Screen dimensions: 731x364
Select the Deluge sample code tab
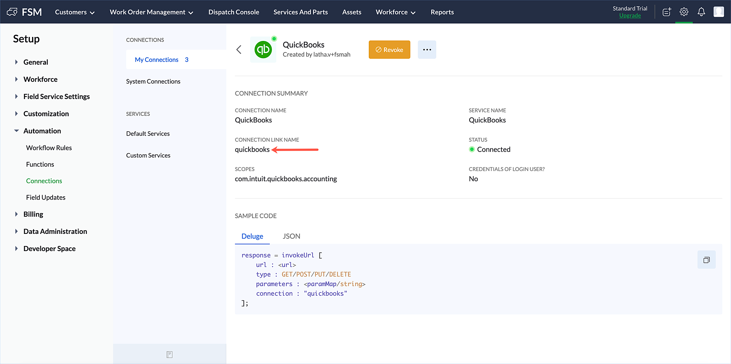pyautogui.click(x=252, y=236)
